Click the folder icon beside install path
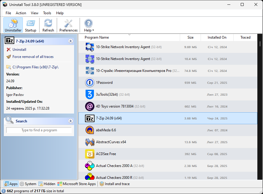The width and height of the screenshot is (263, 194). click(9, 67)
